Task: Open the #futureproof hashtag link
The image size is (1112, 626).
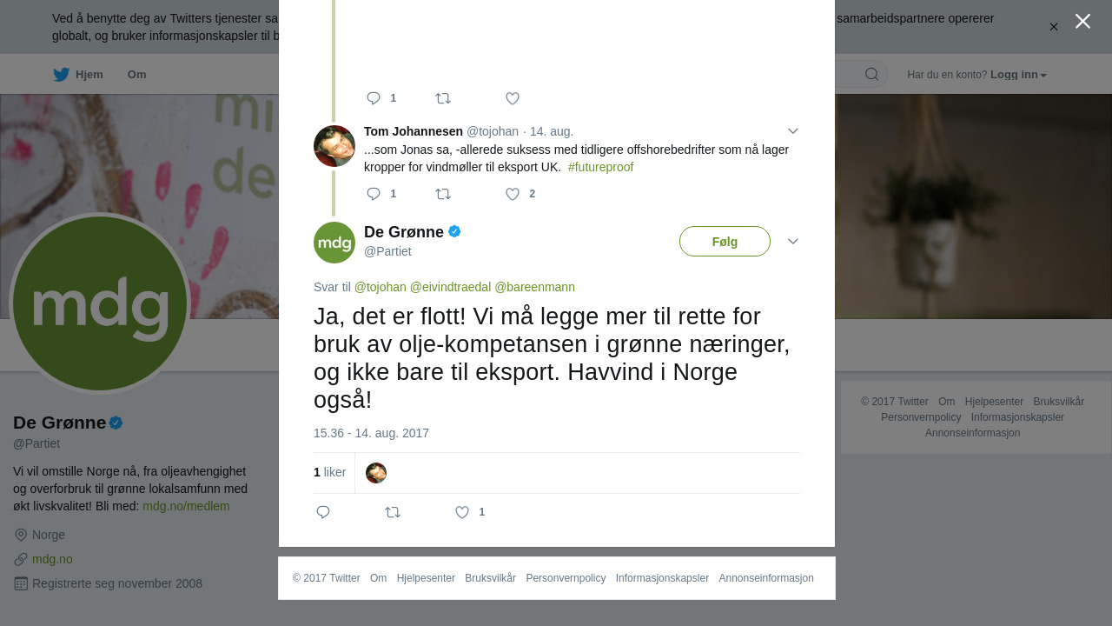Action: [600, 167]
